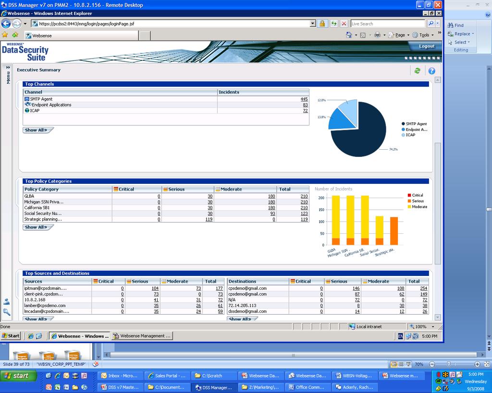
Task: Click the outer Windows start button
Action: pos(18,376)
